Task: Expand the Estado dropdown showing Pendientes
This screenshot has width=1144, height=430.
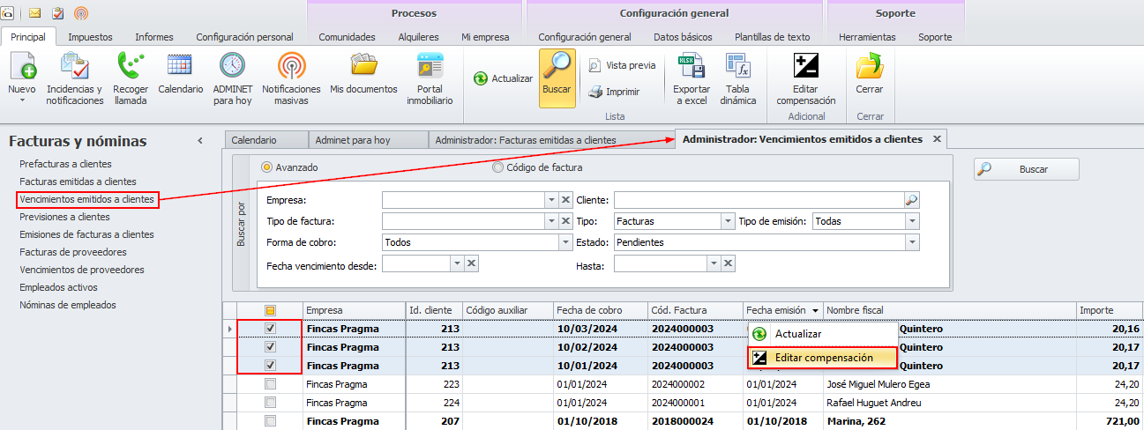Action: [912, 242]
